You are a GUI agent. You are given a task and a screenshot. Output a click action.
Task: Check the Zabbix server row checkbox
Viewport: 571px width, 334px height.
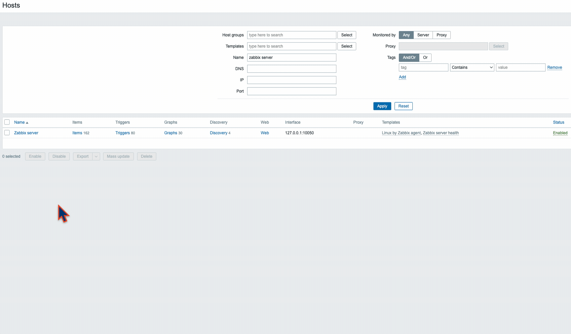click(x=7, y=133)
